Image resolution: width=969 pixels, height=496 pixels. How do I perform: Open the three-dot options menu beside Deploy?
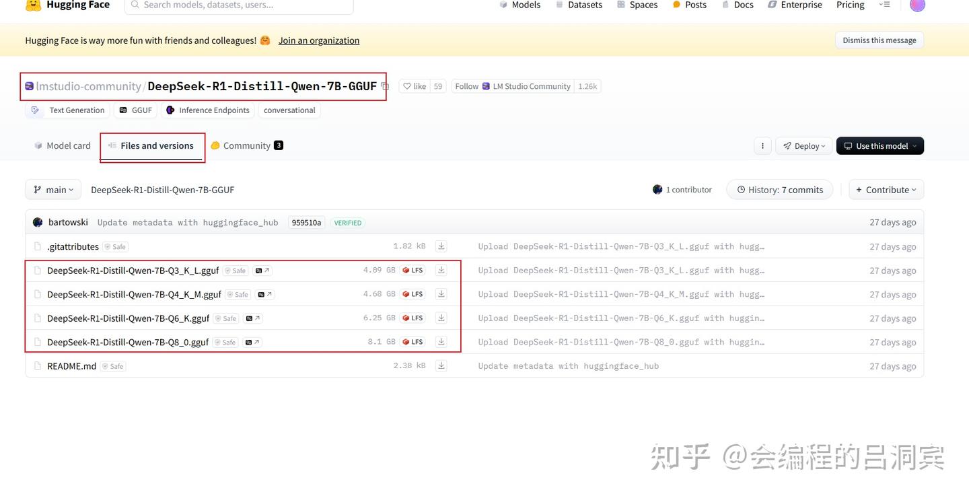tap(762, 145)
